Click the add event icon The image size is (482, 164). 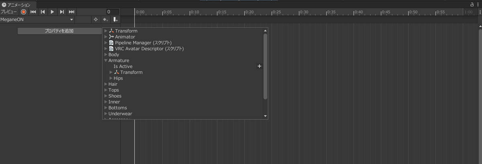point(115,19)
